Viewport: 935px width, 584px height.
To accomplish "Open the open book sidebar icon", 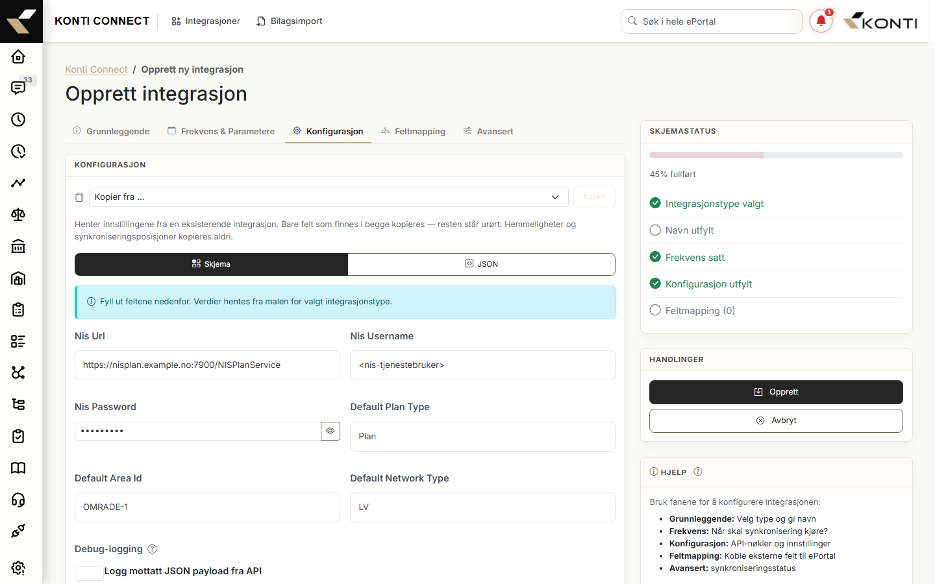I will (18, 468).
